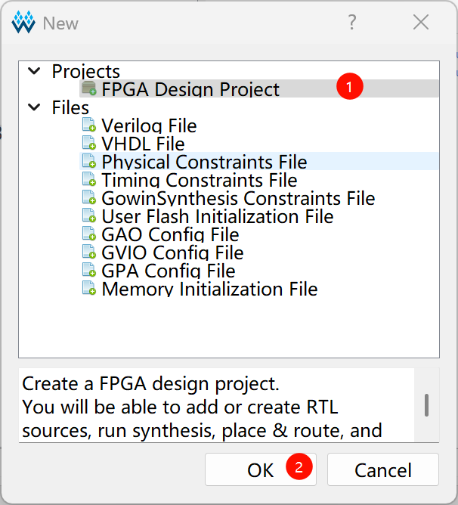Select Memory Initialization File entry

(x=259, y=288)
